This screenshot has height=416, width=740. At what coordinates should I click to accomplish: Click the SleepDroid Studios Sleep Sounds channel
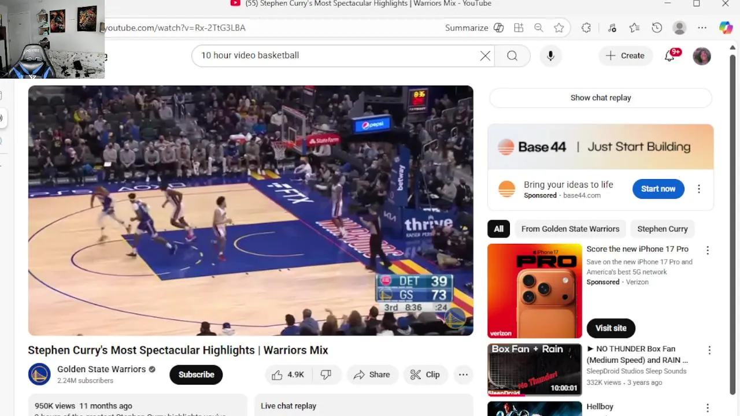[637, 371]
